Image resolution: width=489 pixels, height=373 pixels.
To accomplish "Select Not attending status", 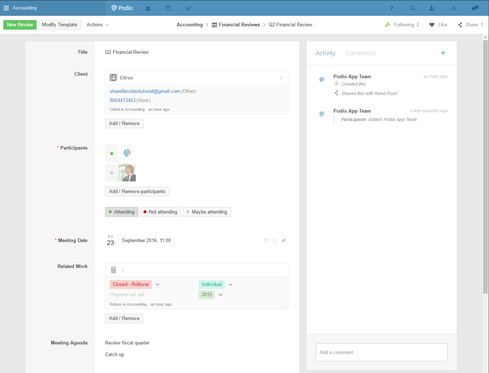I will [x=160, y=212].
